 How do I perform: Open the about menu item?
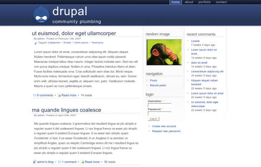[x=189, y=2]
